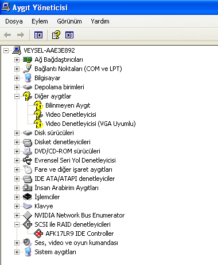Viewport: 218px width, 265px height.
Task: Select the AFK17LR9 IDE Controller label
Action: [80, 234]
